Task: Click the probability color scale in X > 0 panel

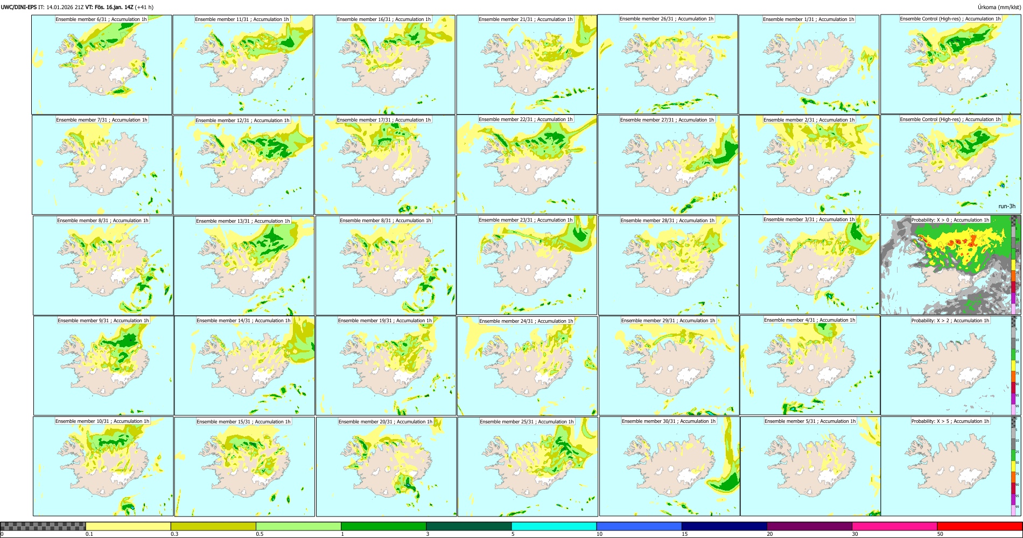Action: pyautogui.click(x=1014, y=265)
